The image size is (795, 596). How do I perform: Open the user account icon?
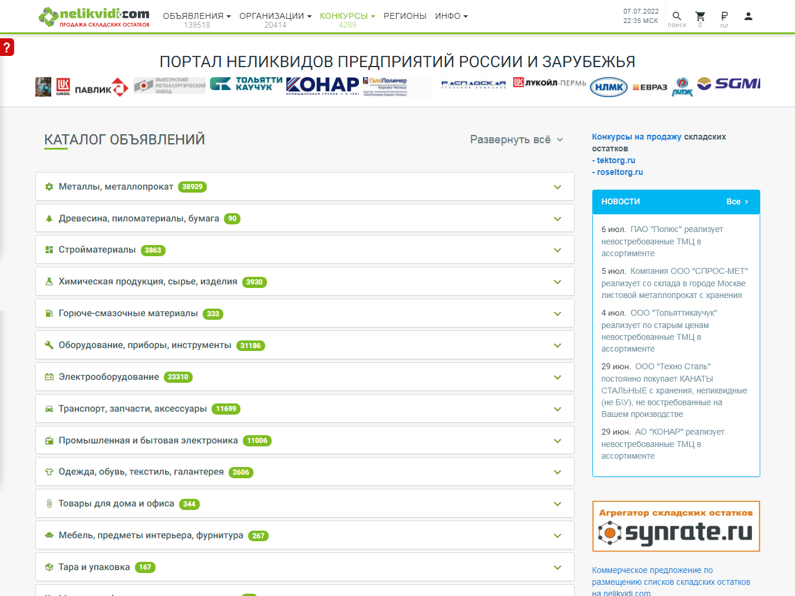click(748, 16)
